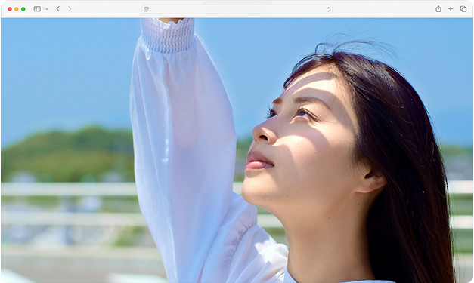Viewport: 474px width, 283px height.
Task: Reload the page with the refresh icon
Action: pos(328,9)
